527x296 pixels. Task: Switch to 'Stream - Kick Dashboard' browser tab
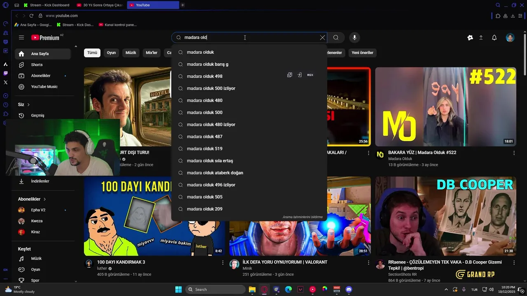coord(47,5)
